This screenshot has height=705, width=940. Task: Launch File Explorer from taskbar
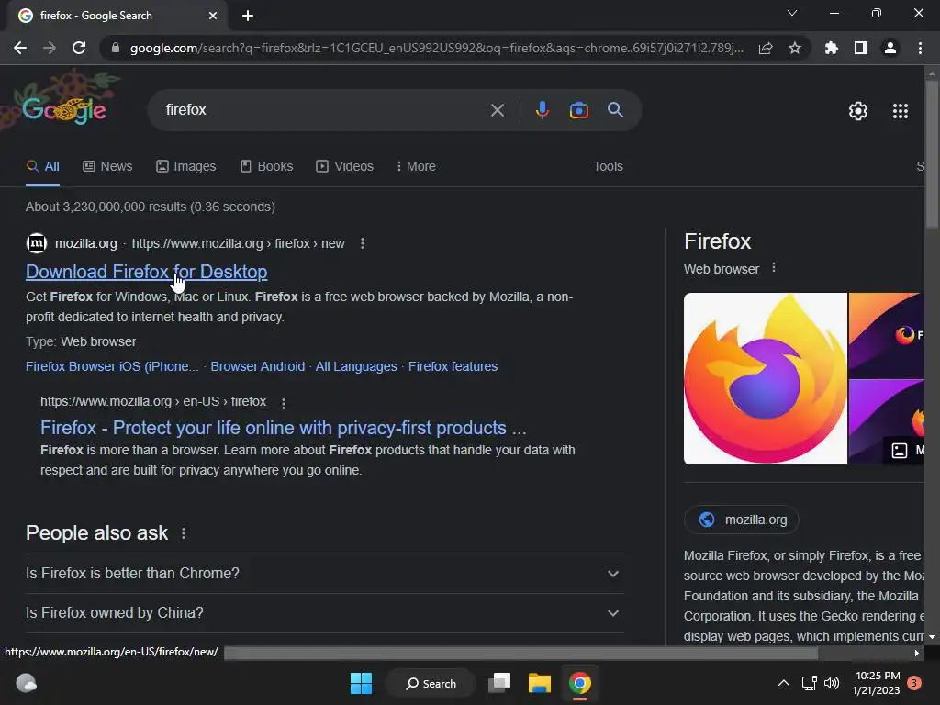(539, 683)
